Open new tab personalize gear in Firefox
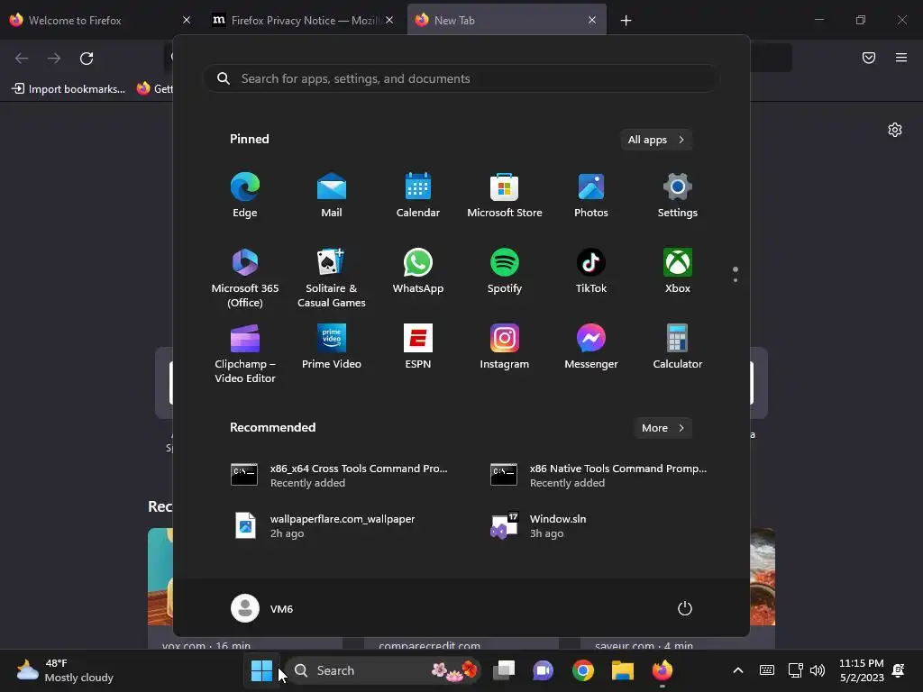 point(895,130)
